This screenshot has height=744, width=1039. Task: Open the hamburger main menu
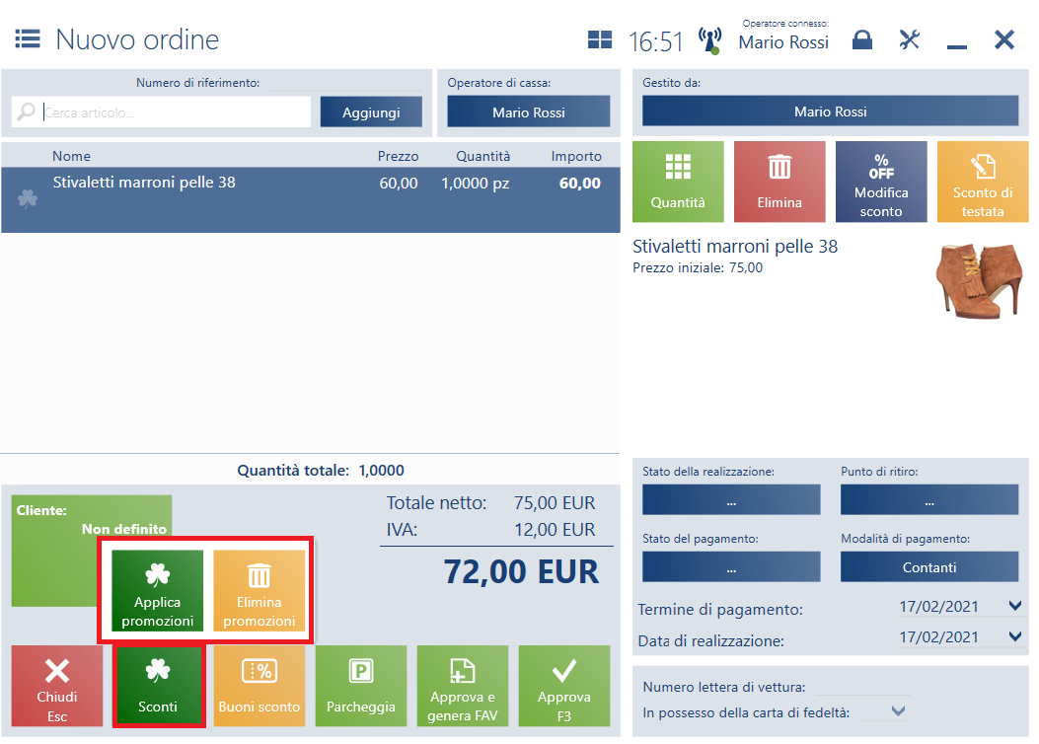click(x=27, y=39)
